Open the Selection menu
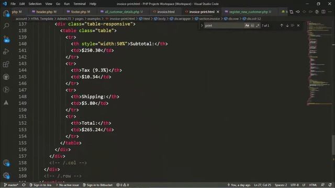This screenshot has width=335, height=188. (35, 4)
